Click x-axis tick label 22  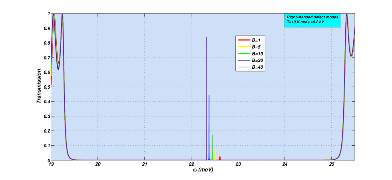[x=191, y=164]
